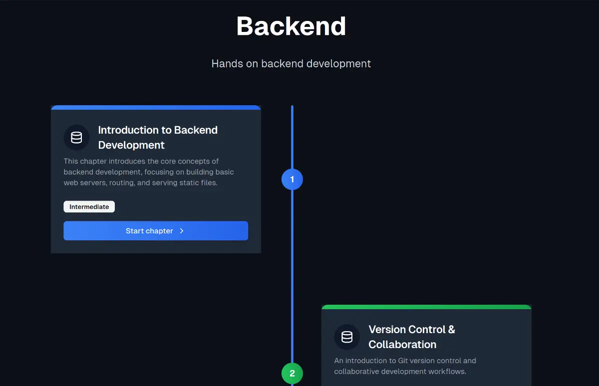Click the Hands on backend development subtitle

291,64
